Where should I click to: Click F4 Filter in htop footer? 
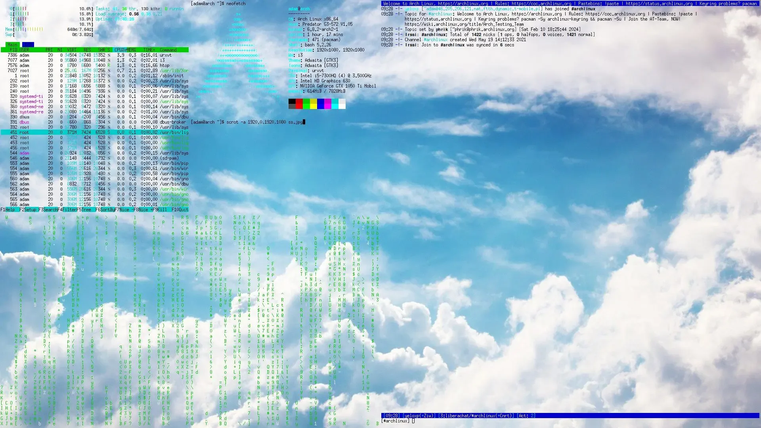tap(67, 210)
